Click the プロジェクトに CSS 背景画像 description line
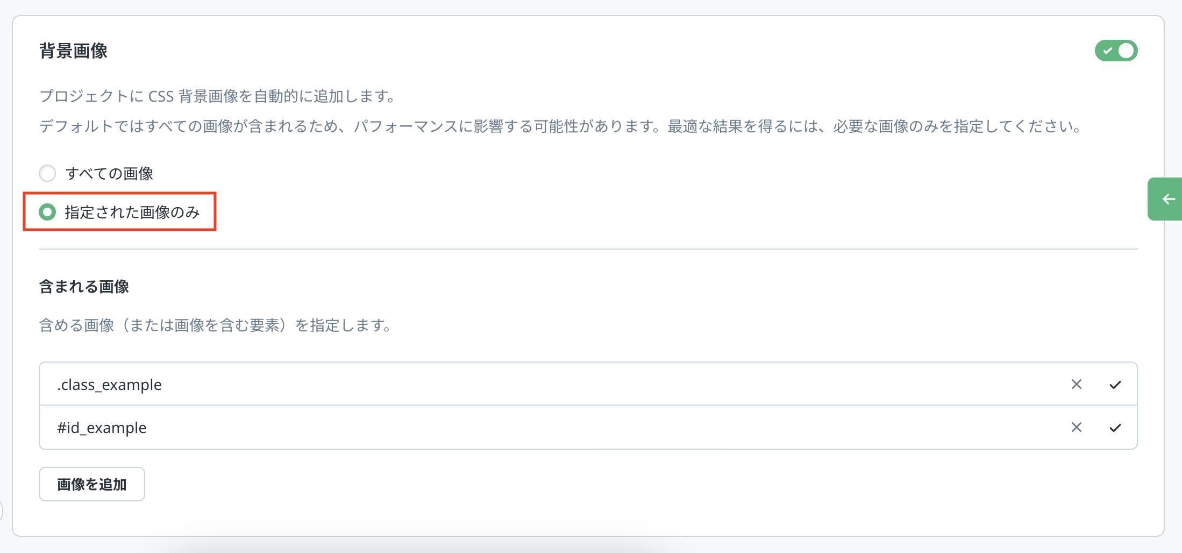 click(218, 96)
